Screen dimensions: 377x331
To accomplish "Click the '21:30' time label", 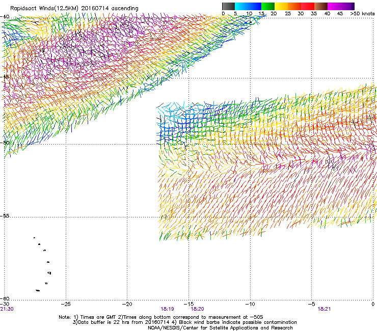I will pos(7,309).
